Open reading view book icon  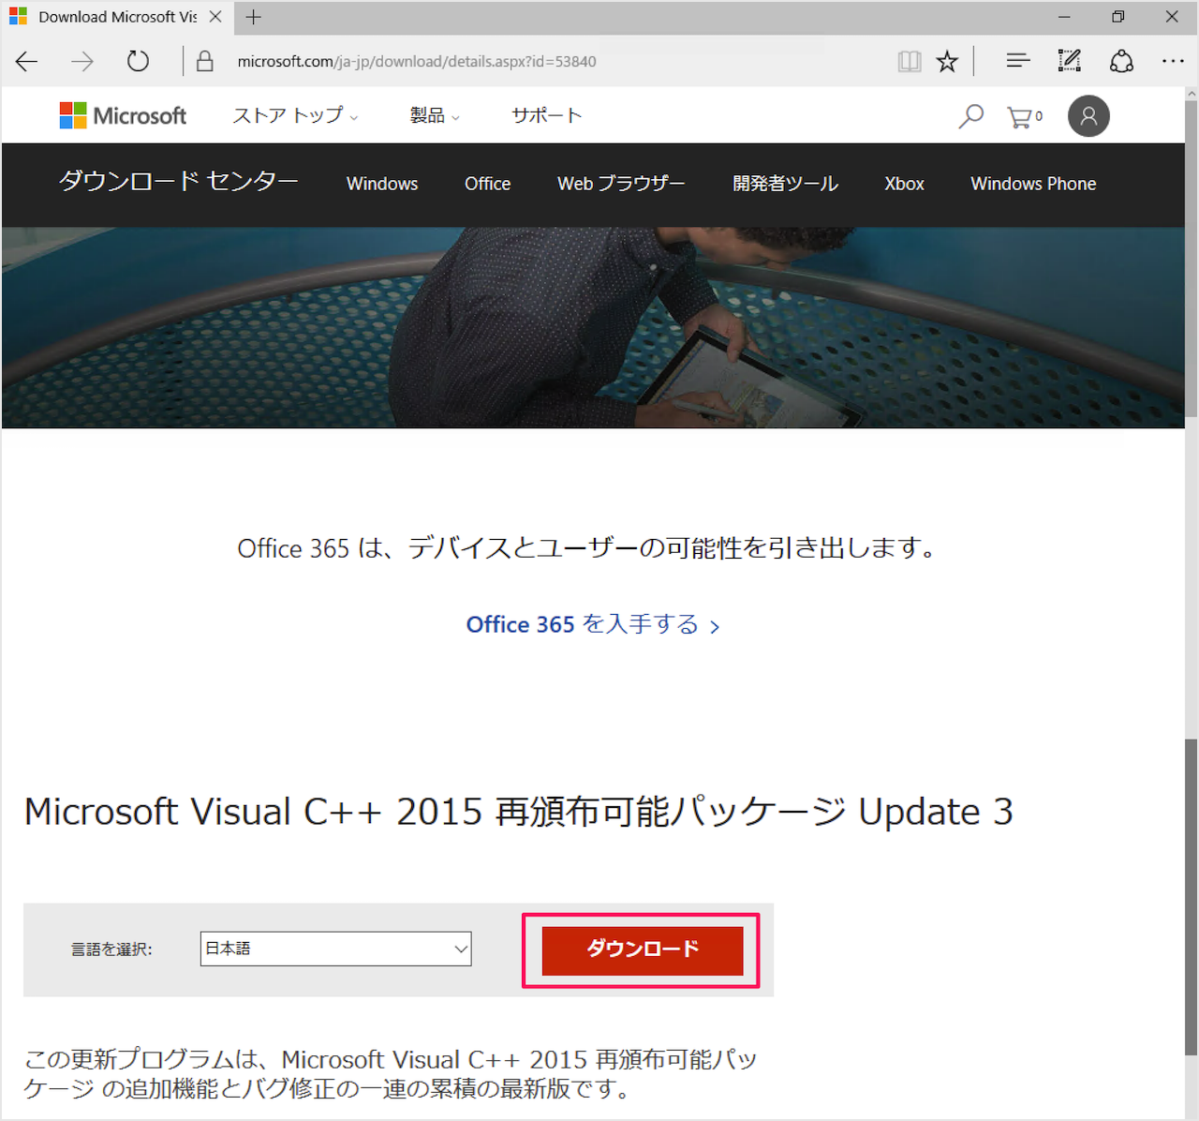click(909, 62)
